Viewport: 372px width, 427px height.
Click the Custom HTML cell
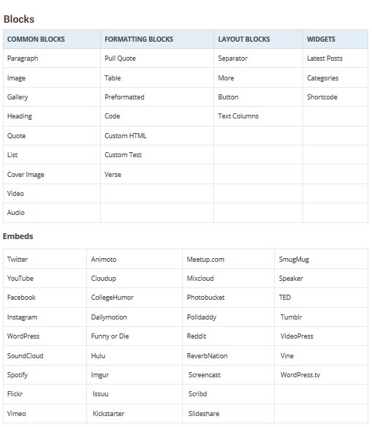coord(157,135)
